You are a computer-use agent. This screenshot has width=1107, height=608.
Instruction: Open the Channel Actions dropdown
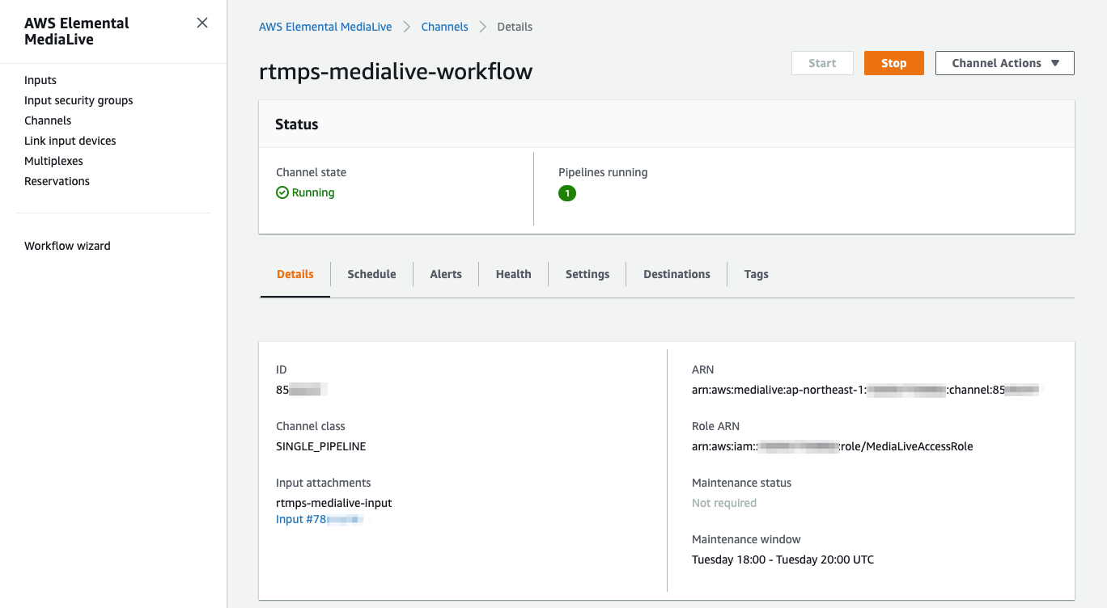[1004, 63]
